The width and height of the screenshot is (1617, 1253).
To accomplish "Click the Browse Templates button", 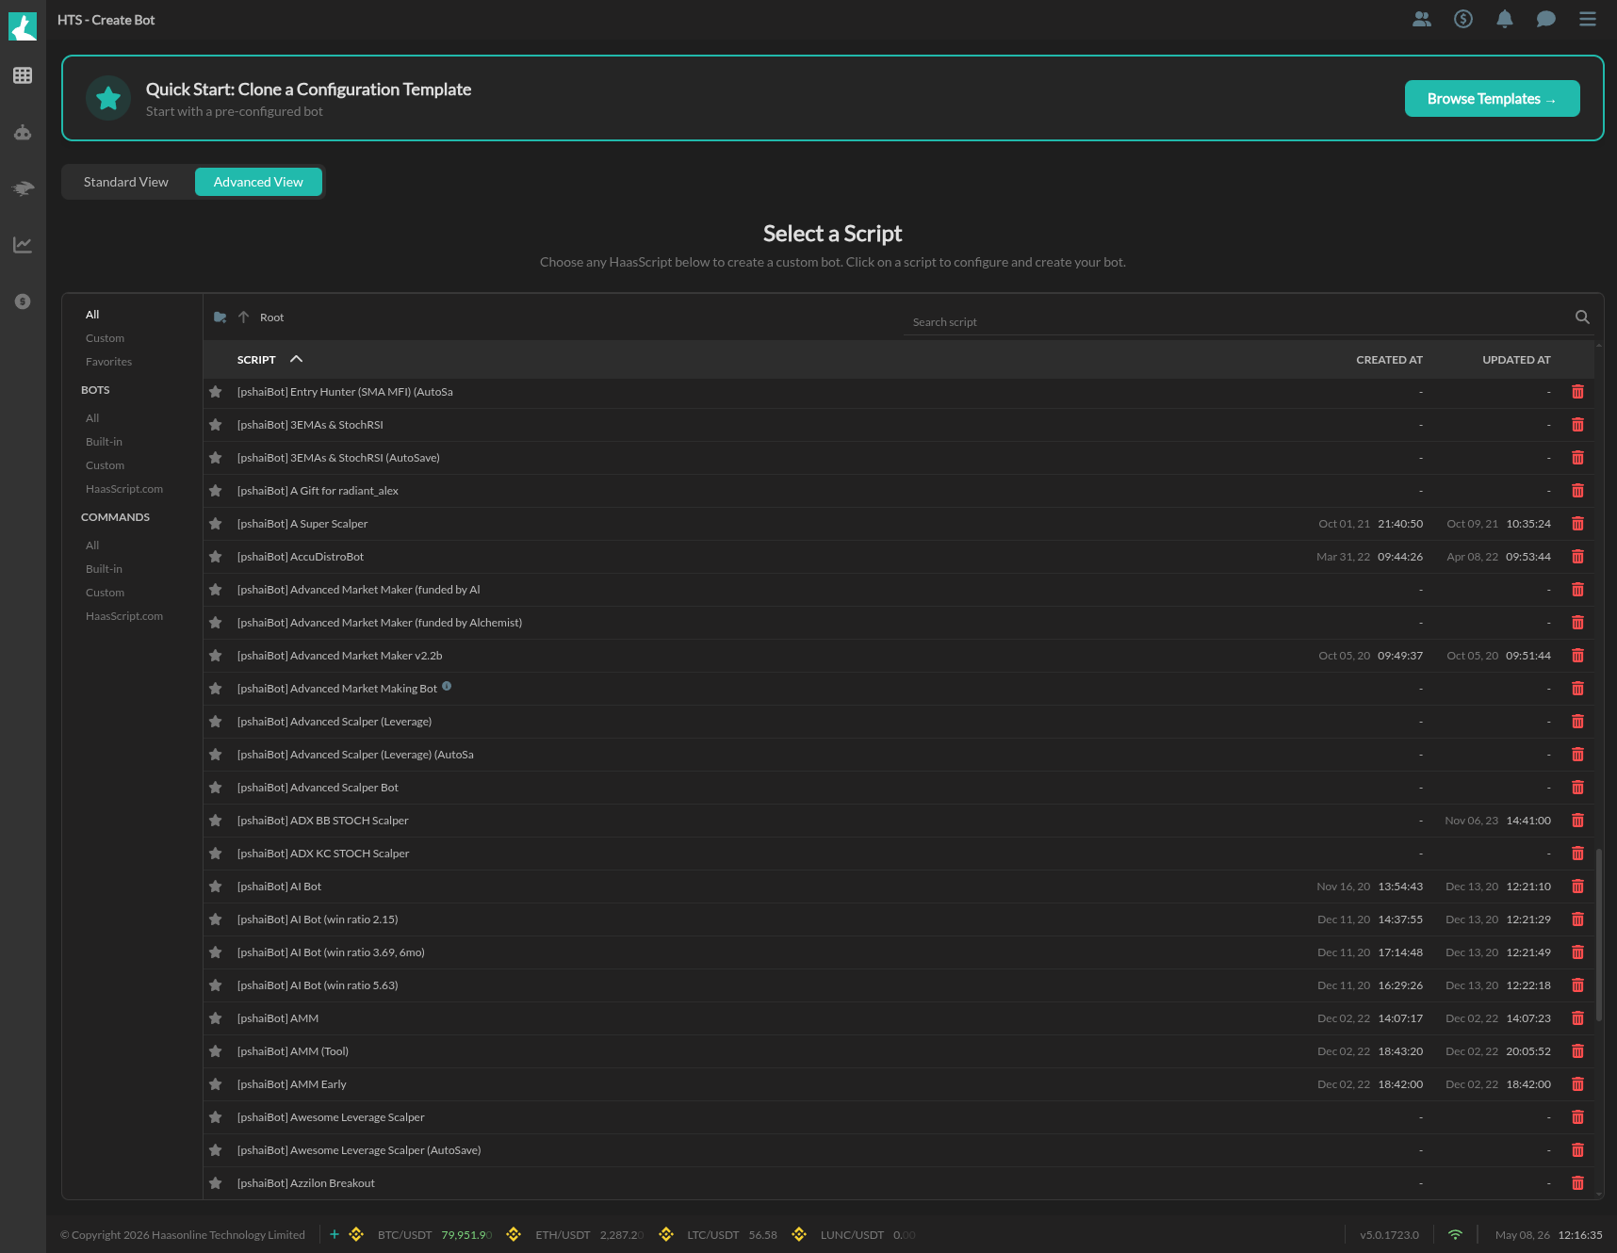I will coord(1492,99).
